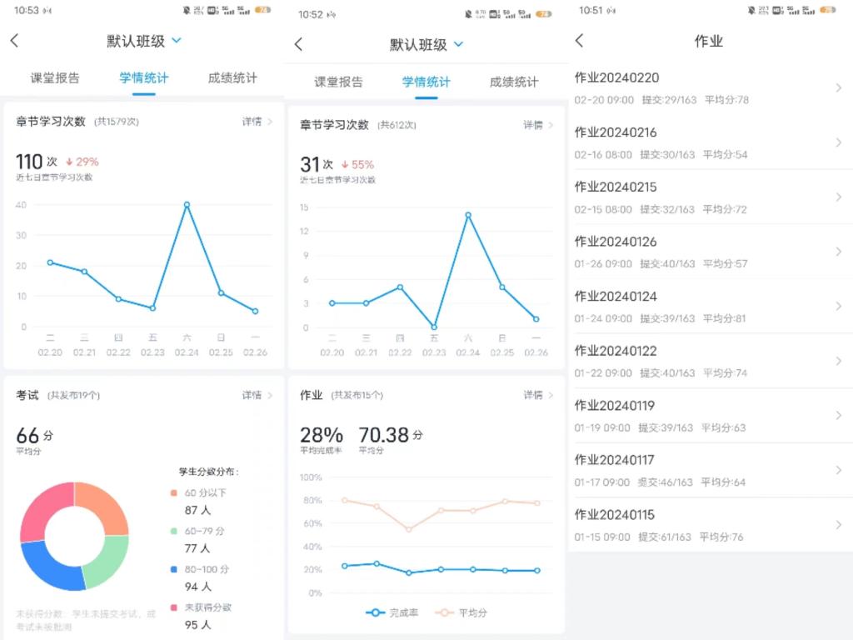Expand 默认班级 dropdown on left screen
The width and height of the screenshot is (853, 640).
[176, 40]
